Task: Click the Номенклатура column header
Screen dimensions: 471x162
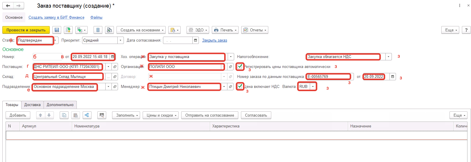Action: [141, 126]
